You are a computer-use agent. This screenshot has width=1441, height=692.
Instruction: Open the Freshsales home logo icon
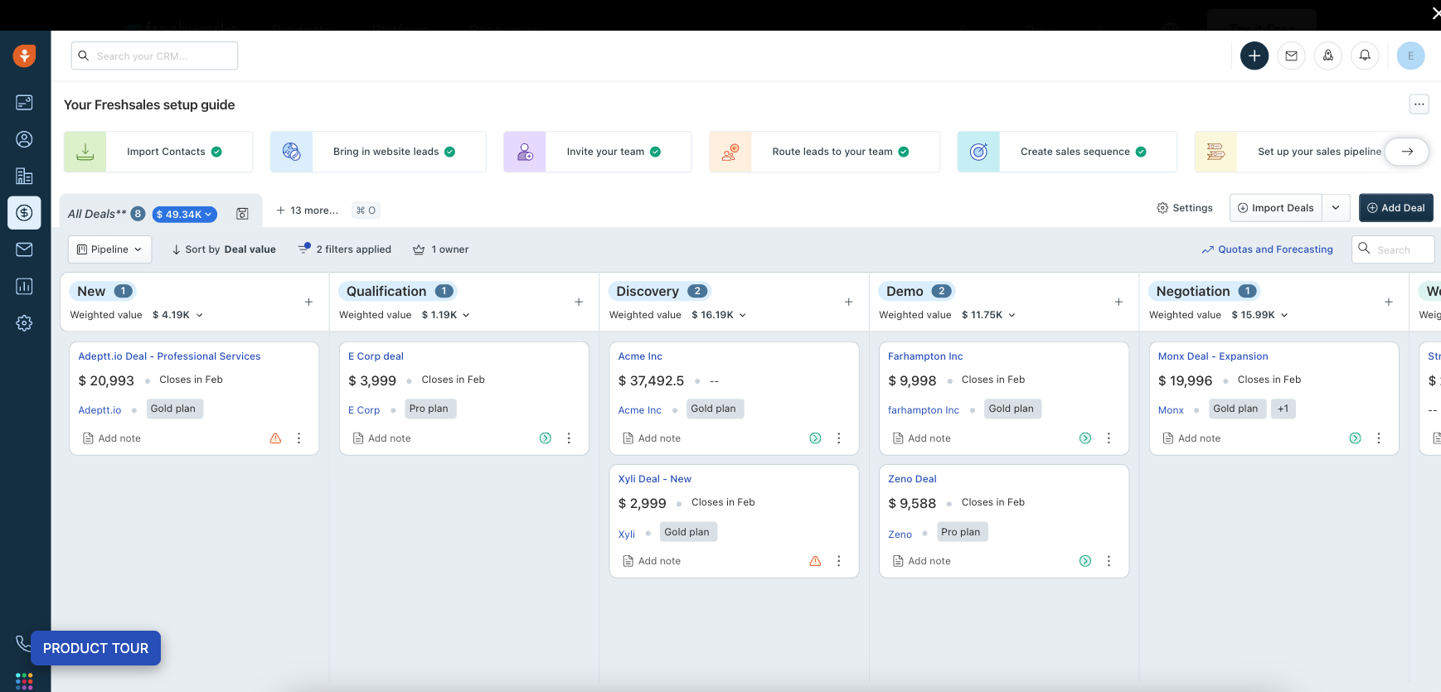24,56
